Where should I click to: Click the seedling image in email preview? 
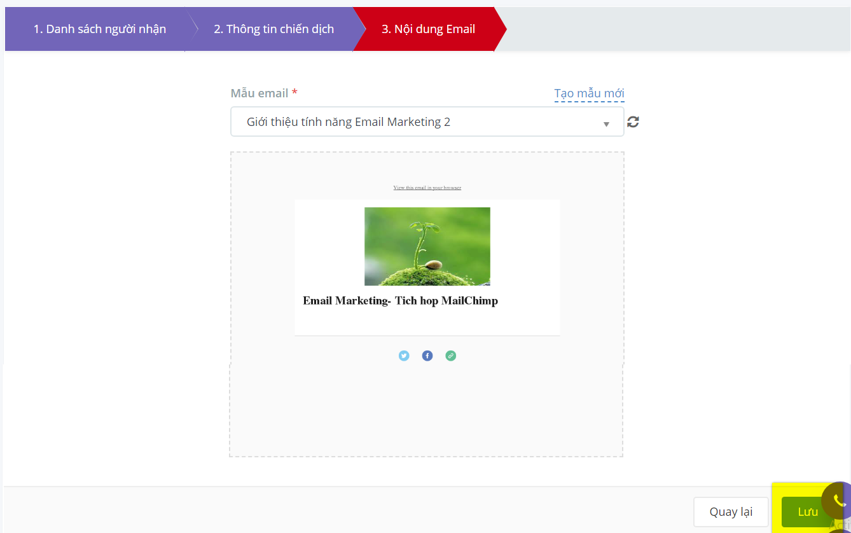[427, 246]
